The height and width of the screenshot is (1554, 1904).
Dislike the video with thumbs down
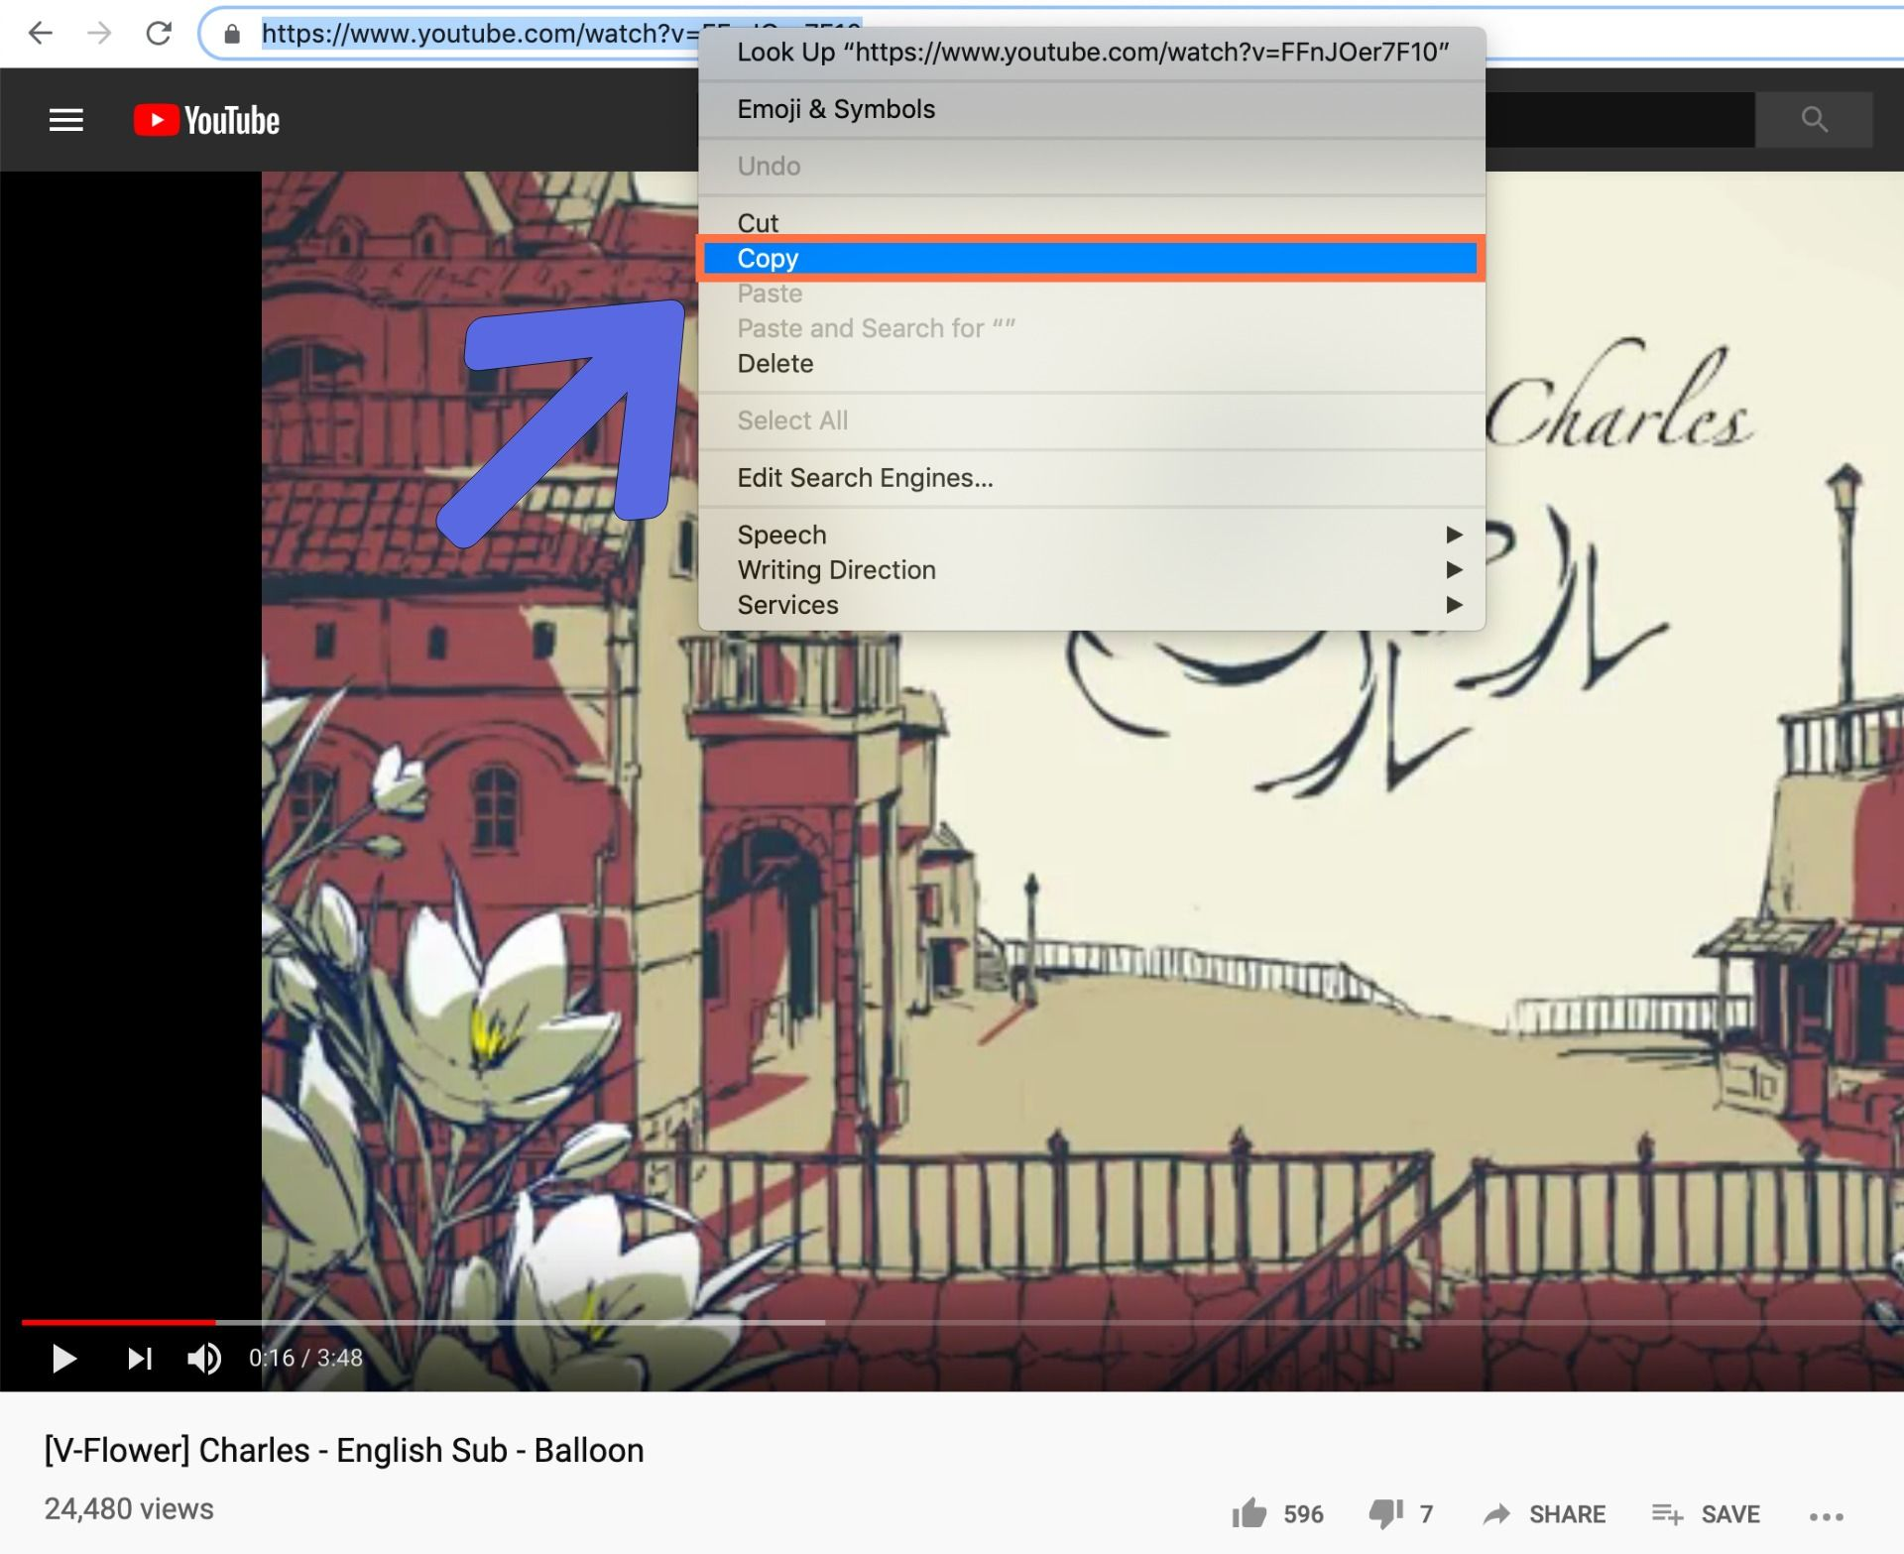1385,1513
